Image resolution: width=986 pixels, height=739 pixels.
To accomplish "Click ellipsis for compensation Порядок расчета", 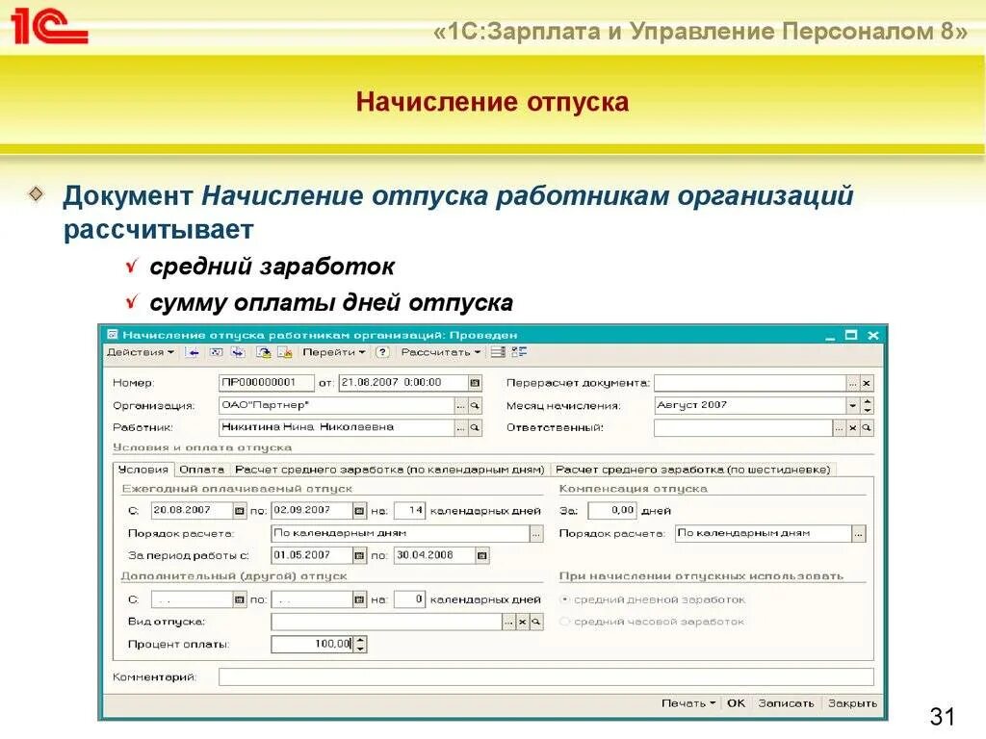I will pyautogui.click(x=859, y=533).
